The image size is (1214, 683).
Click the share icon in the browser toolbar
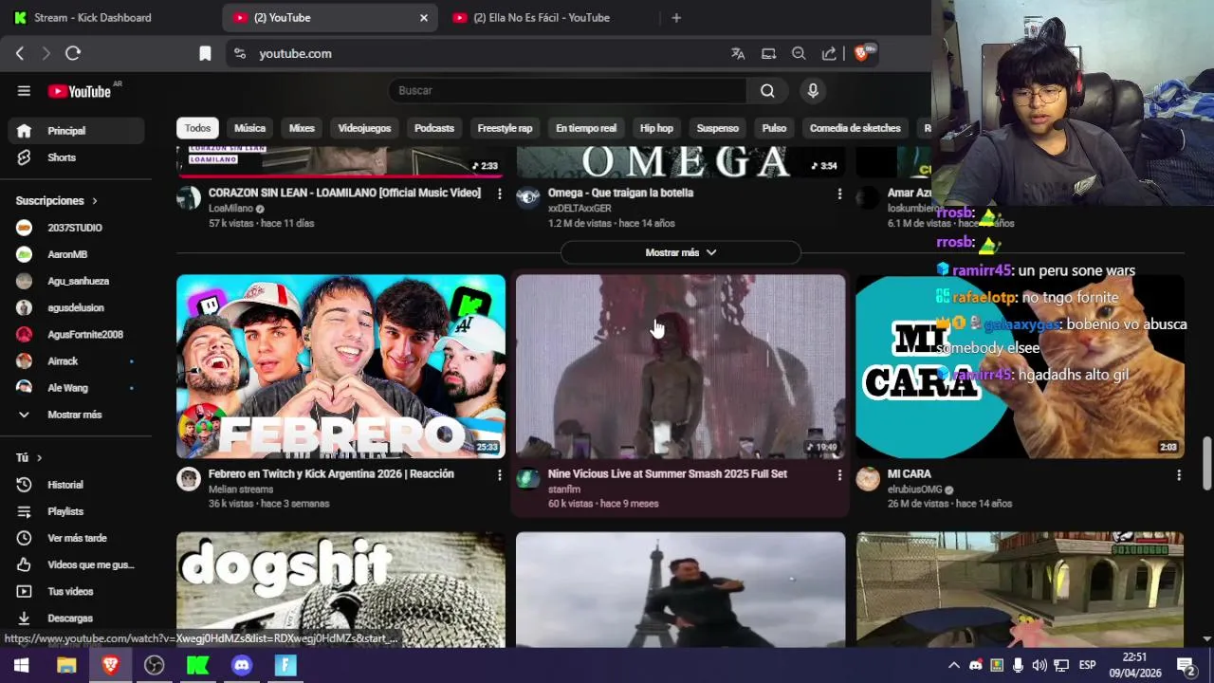(x=829, y=54)
